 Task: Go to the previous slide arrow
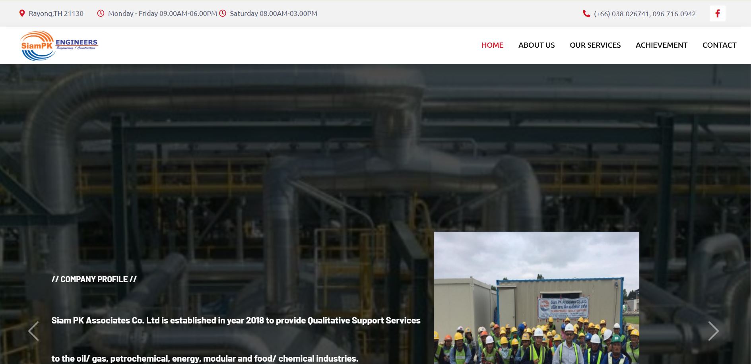coord(33,331)
